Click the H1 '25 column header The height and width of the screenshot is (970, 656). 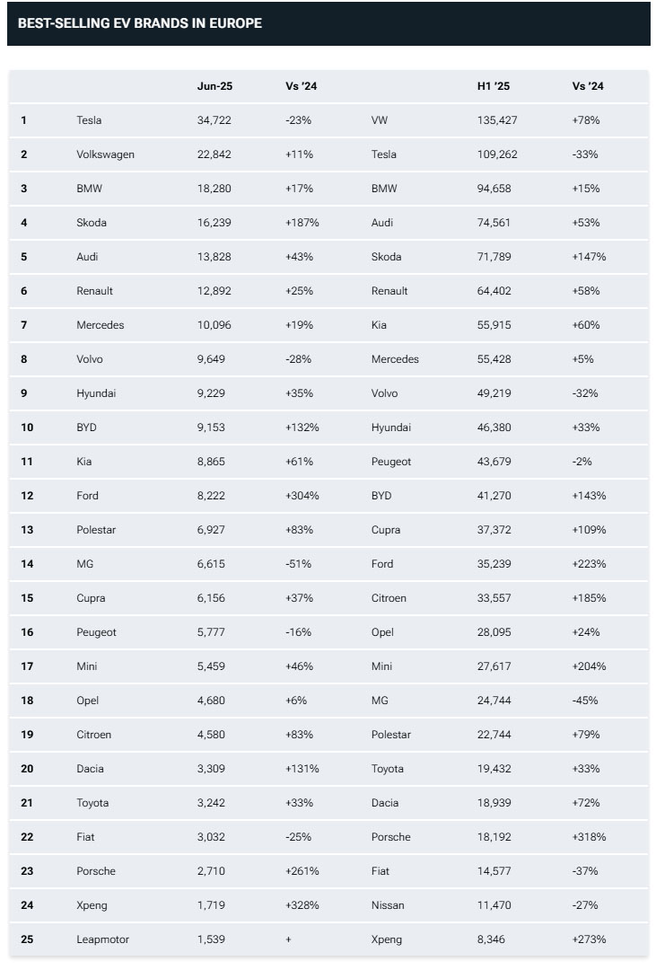click(x=493, y=86)
